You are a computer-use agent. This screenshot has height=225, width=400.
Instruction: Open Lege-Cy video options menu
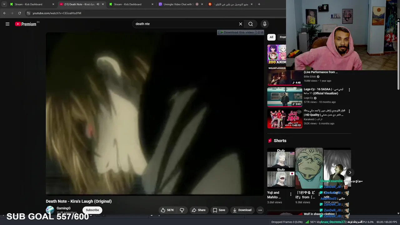349,90
